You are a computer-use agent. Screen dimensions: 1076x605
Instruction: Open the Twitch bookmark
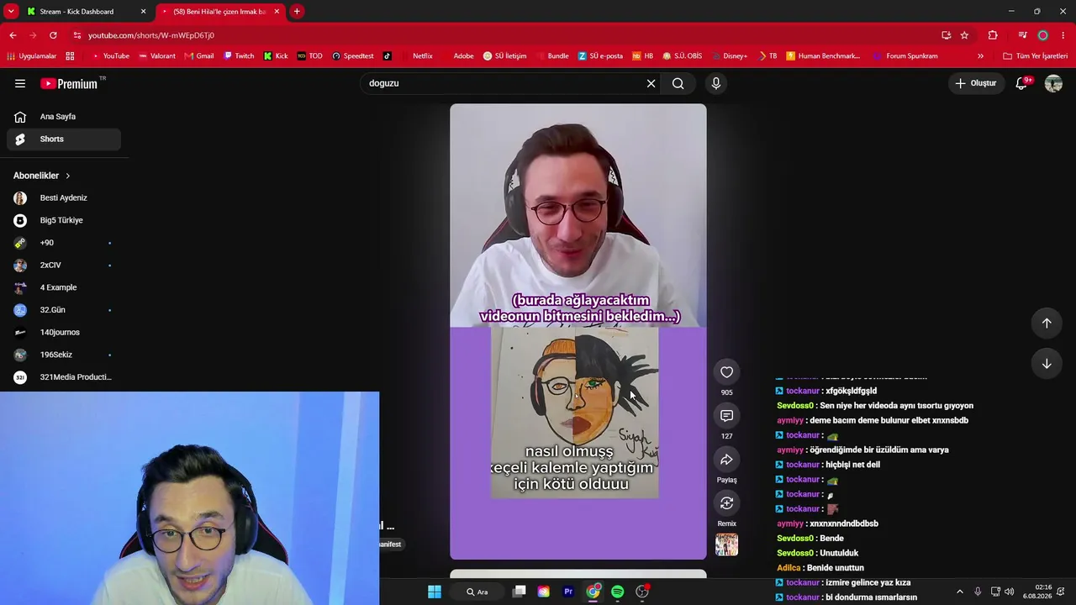click(x=239, y=56)
